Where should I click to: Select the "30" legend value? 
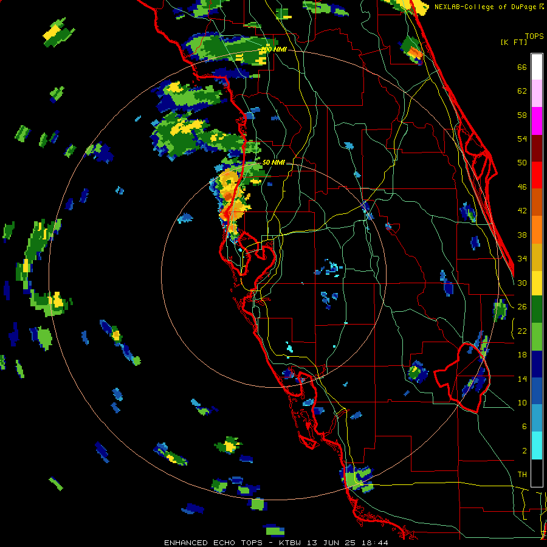(522, 283)
